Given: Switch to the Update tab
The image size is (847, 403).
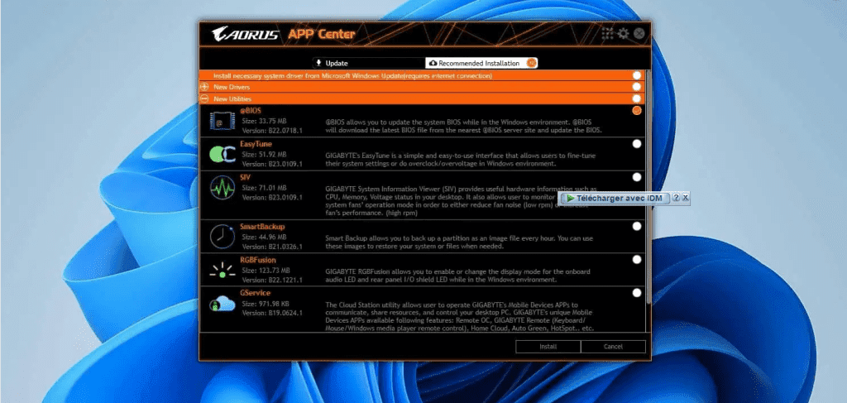Looking at the screenshot, I should pos(368,63).
